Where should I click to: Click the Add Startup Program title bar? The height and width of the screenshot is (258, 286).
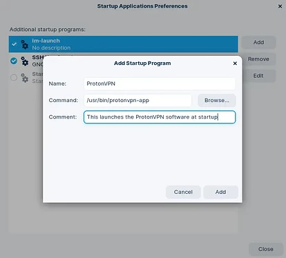142,63
